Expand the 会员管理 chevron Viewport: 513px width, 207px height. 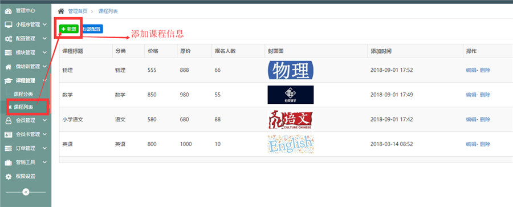click(x=45, y=120)
